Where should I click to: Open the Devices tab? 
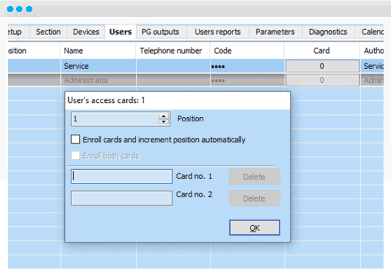click(x=86, y=32)
